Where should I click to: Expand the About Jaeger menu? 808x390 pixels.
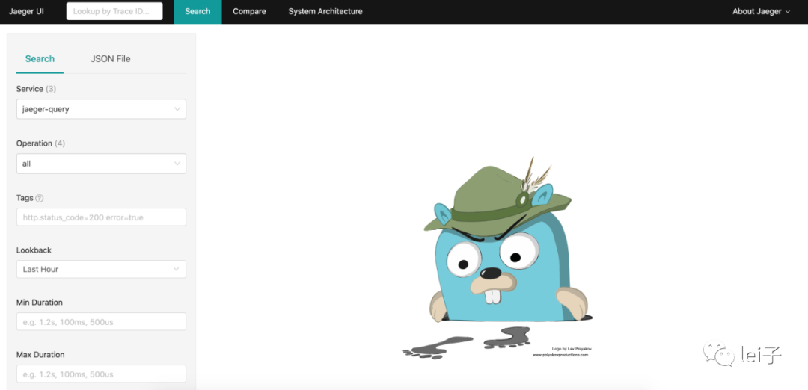pyautogui.click(x=761, y=11)
